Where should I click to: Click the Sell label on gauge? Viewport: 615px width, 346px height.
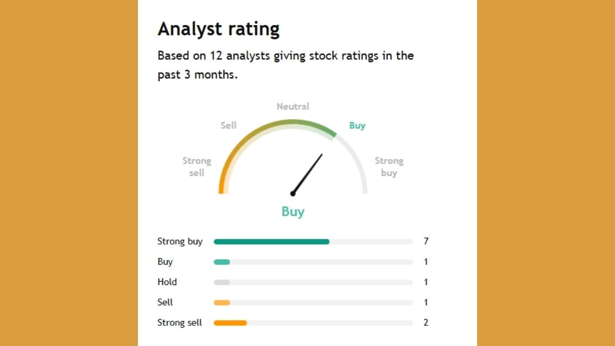(228, 125)
